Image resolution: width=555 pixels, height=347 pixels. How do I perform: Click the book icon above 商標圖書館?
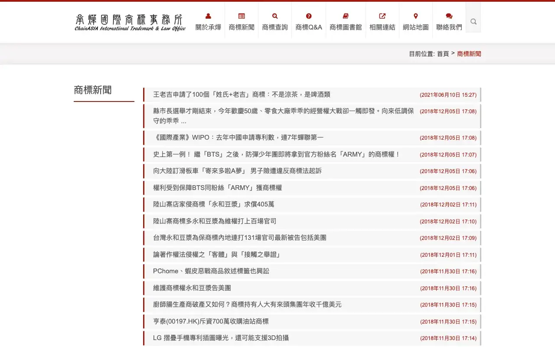pos(346,16)
